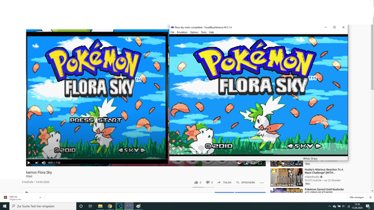The height and width of the screenshot is (210, 374).
Task: Switch YouTube player to theater mode
Action: pyautogui.click(x=253, y=163)
